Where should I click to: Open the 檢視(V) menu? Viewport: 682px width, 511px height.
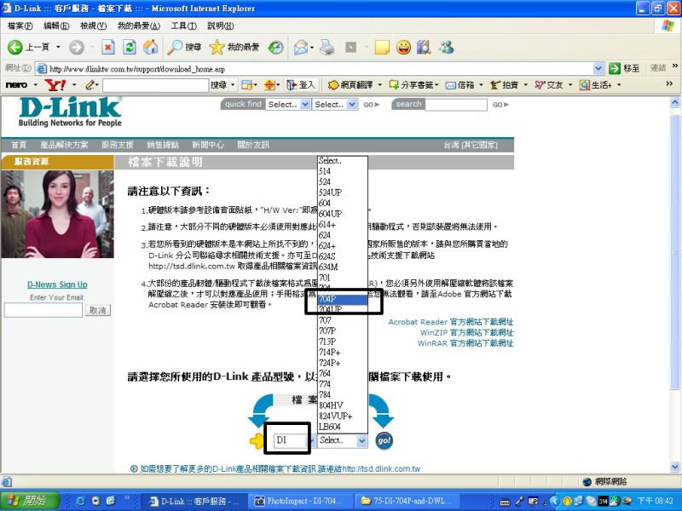click(x=94, y=26)
